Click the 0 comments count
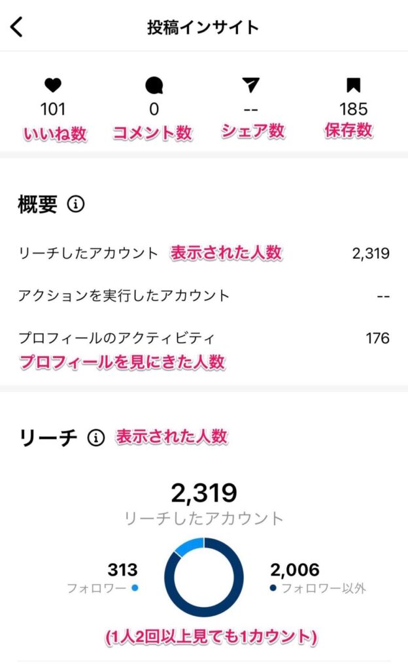The image size is (408, 669). click(154, 109)
